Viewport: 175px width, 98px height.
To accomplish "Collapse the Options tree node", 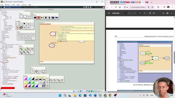I will click(1, 43).
